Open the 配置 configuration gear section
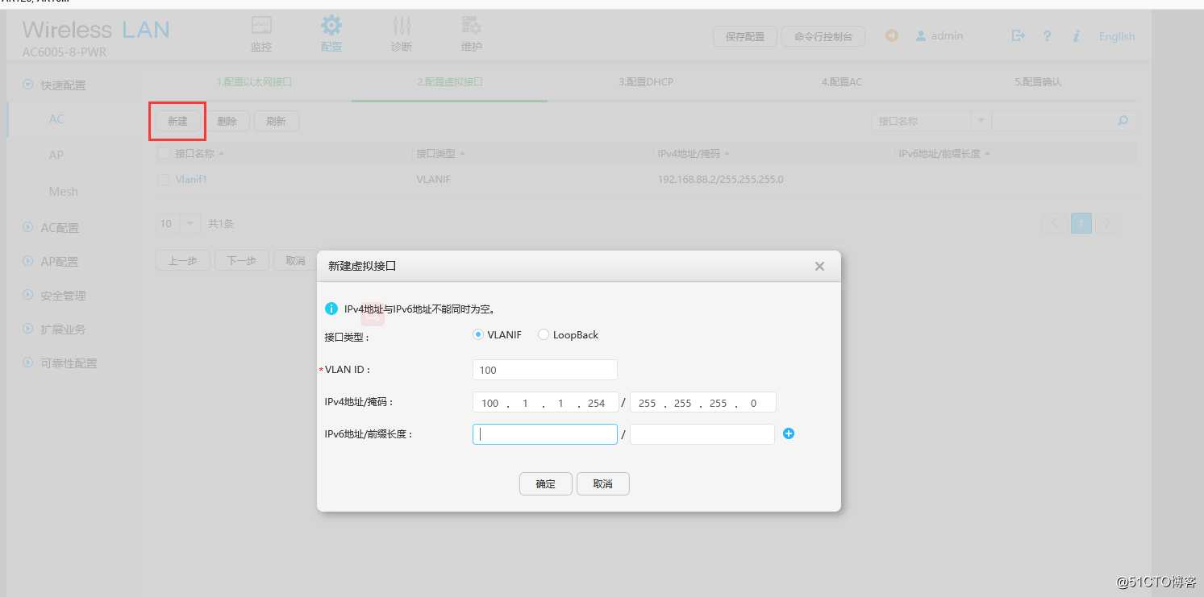 coord(331,35)
